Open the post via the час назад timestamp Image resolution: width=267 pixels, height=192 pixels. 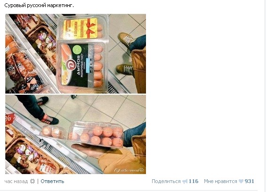(x=16, y=181)
